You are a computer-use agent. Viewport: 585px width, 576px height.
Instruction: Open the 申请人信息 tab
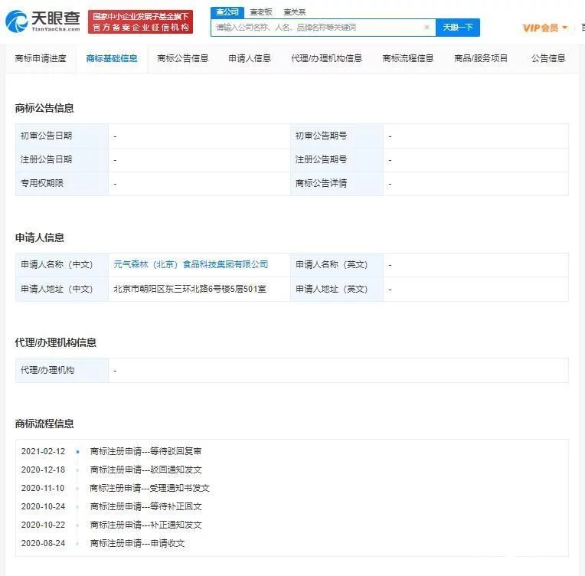point(250,58)
